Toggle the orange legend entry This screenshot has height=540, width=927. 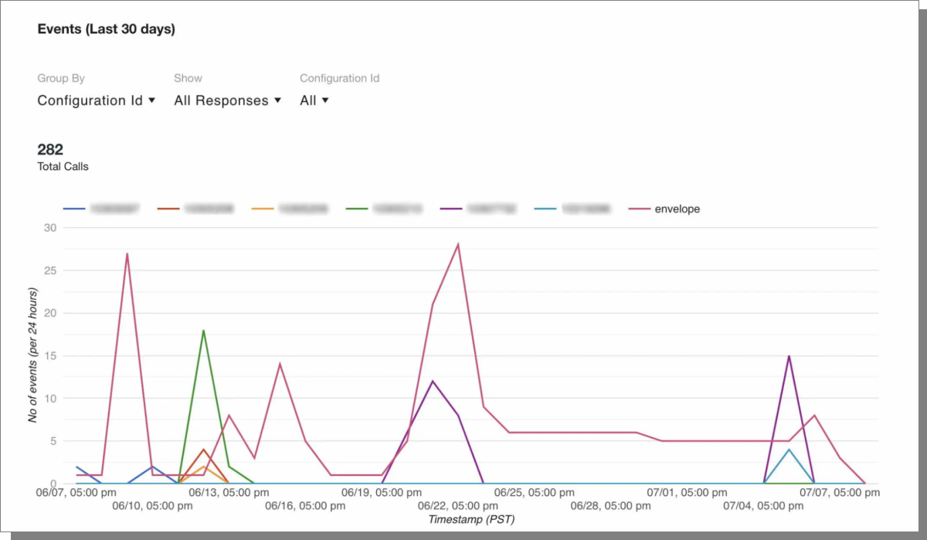tap(289, 209)
